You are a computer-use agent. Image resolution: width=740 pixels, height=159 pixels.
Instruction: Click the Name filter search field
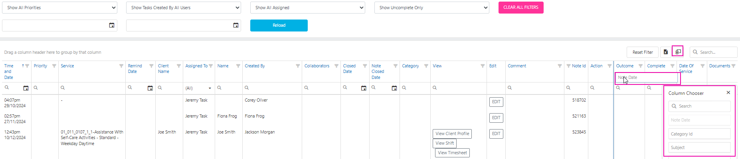point(229,88)
